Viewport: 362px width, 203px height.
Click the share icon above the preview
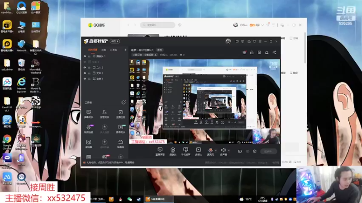(x=274, y=52)
